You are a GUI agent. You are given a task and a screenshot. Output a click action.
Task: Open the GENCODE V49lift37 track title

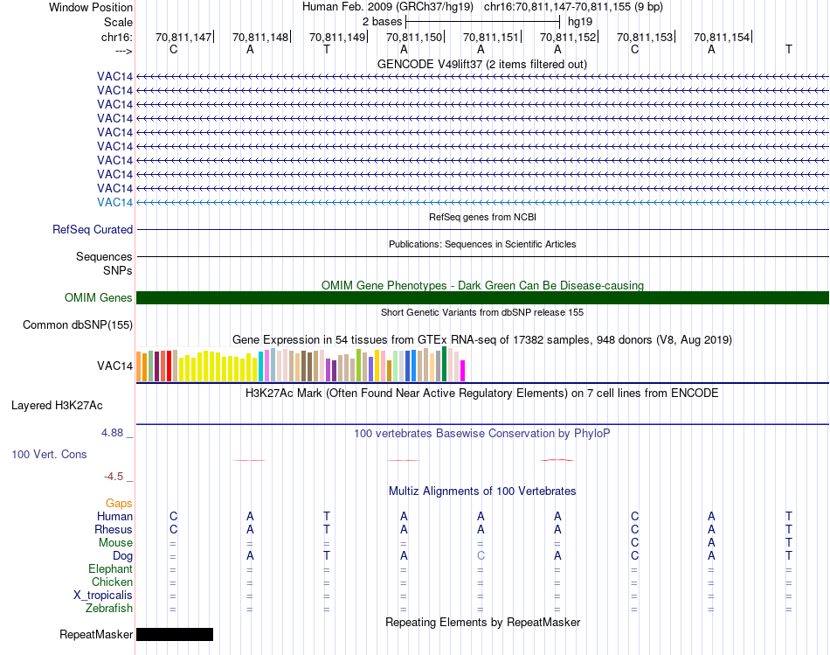[x=482, y=64]
